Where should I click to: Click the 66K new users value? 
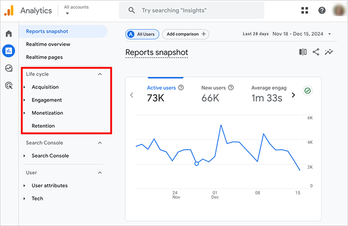(x=210, y=98)
